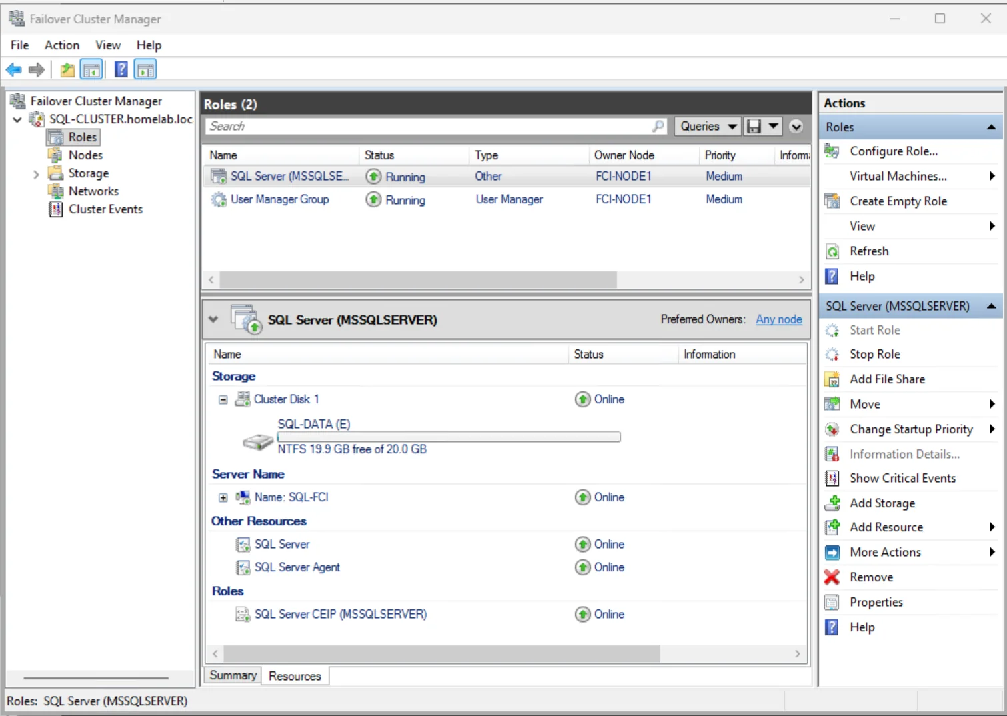Click the Forward arrow toolbar icon
The width and height of the screenshot is (1007, 716).
37,69
